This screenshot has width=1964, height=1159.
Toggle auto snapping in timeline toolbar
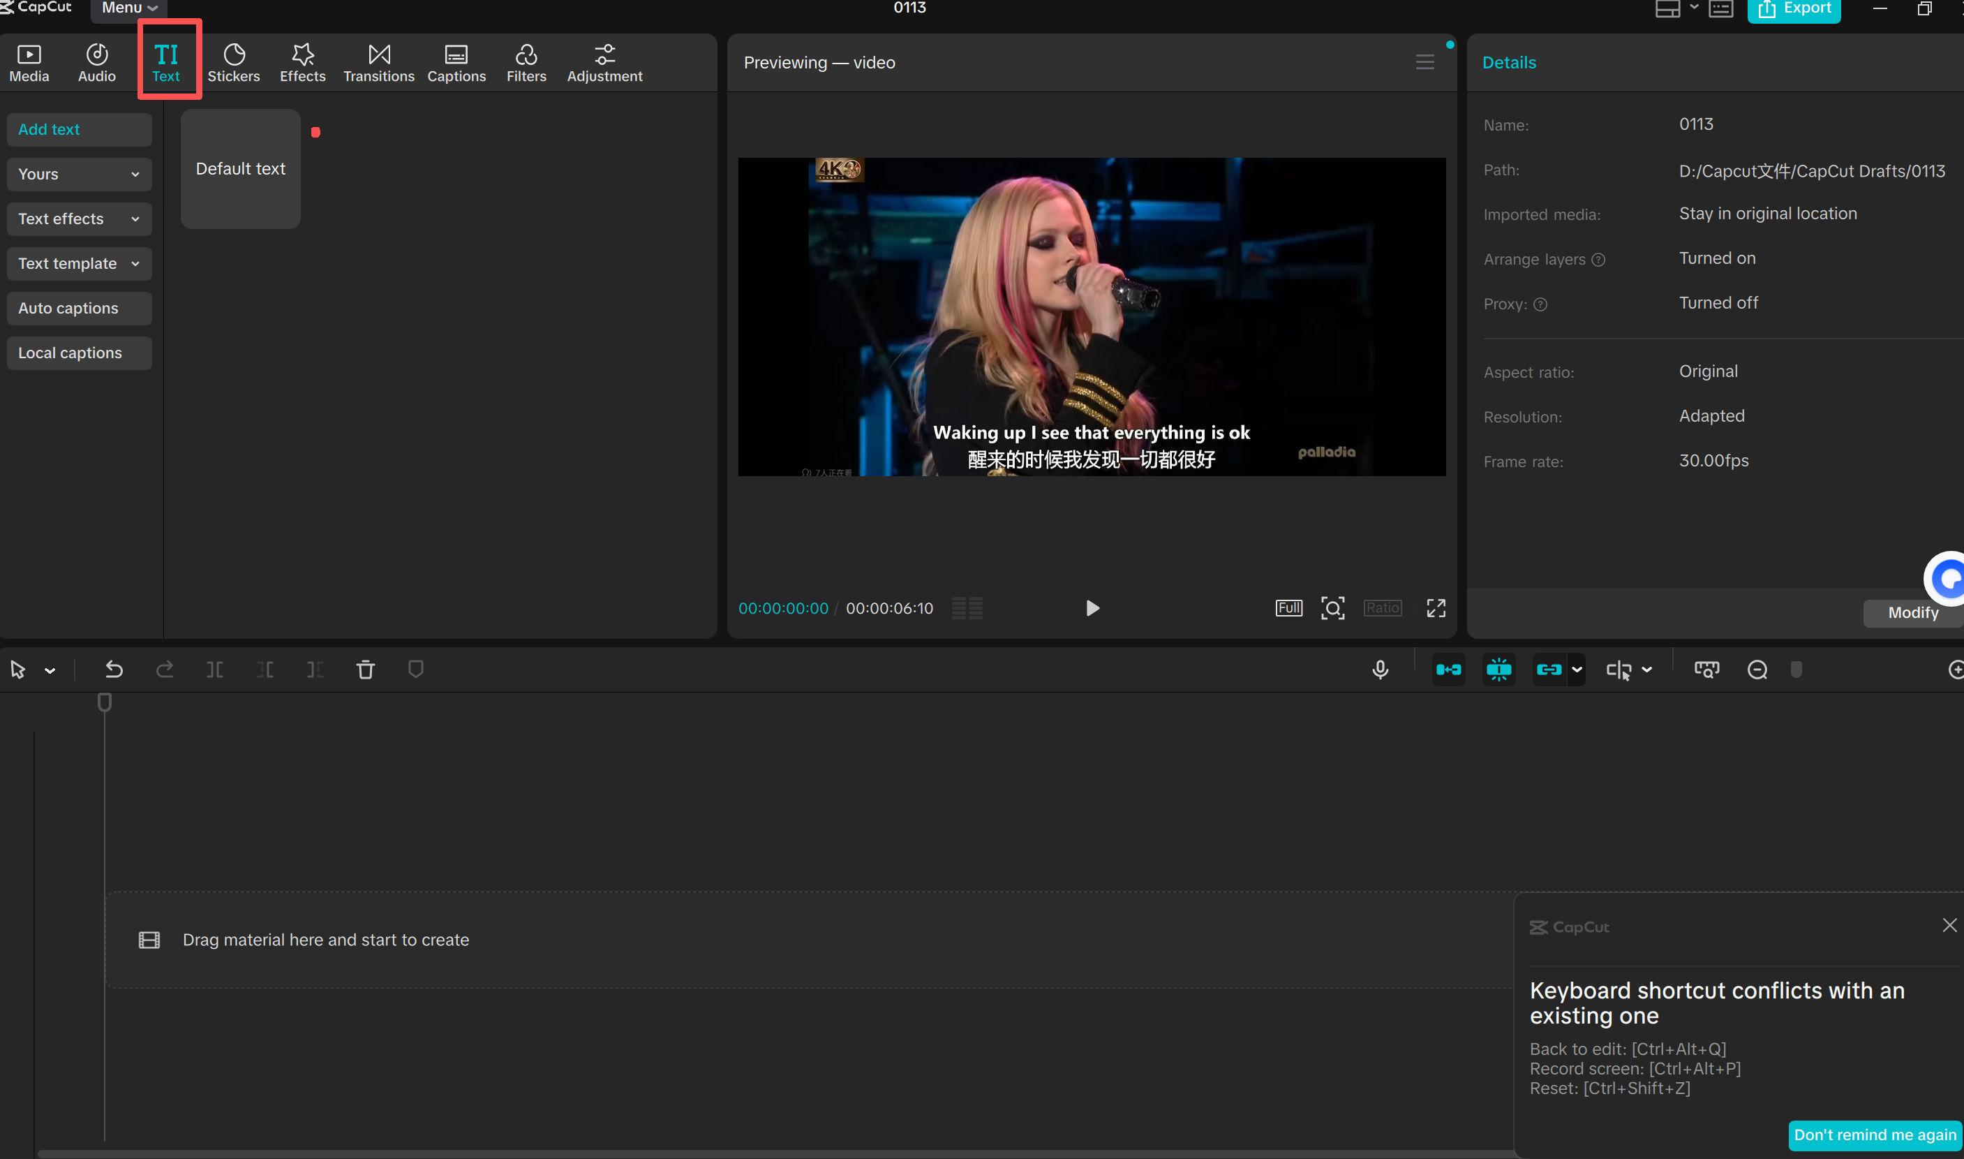(x=1498, y=670)
